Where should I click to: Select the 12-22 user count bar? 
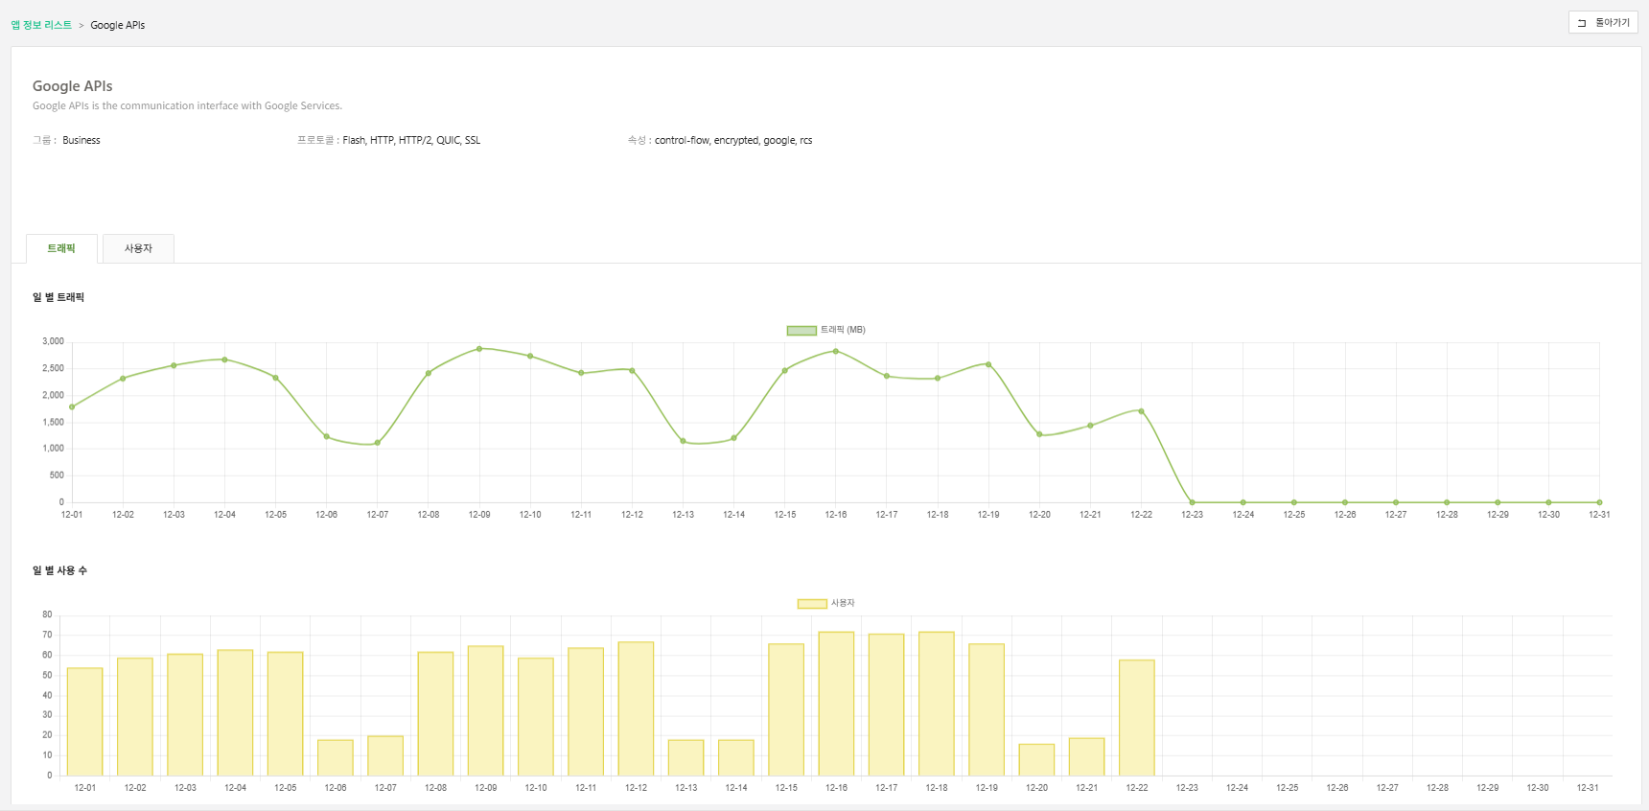click(x=1137, y=718)
